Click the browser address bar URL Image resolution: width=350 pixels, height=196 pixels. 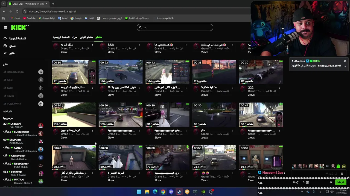point(52,11)
